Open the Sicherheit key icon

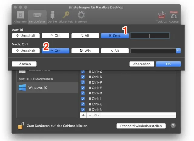(66, 16)
